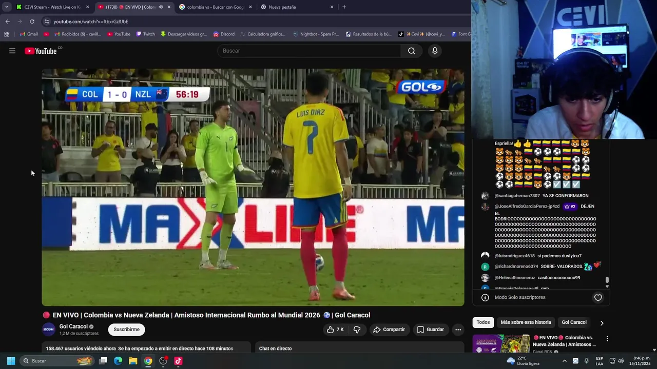657x369 pixels.
Task: Subscribe with the Suscribirme button
Action: coord(126,330)
